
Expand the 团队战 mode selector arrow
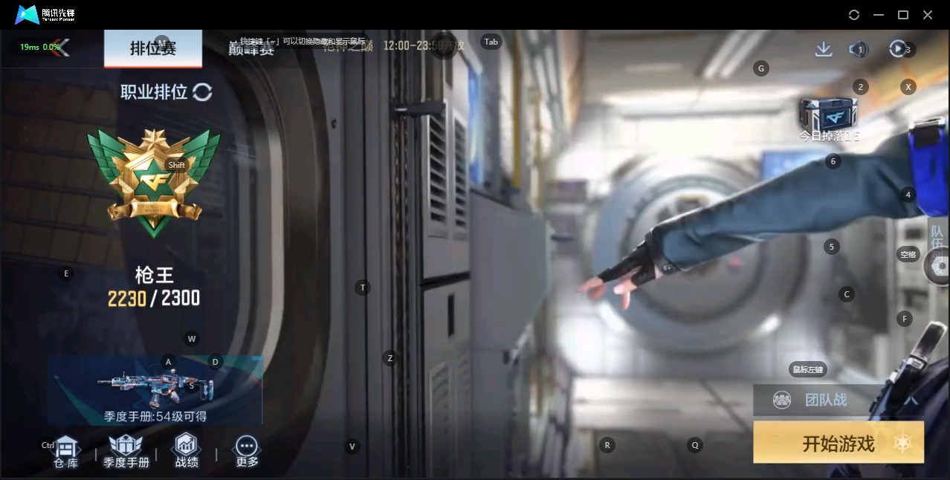[912, 400]
